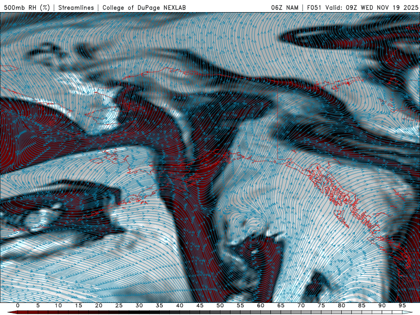The width and height of the screenshot is (420, 315).
Task: Click the "30" label on the color scale
Action: [139, 306]
